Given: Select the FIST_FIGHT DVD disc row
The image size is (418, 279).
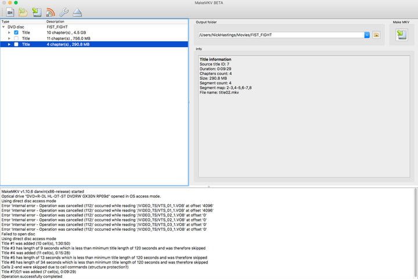Looking at the screenshot, I should (58, 27).
